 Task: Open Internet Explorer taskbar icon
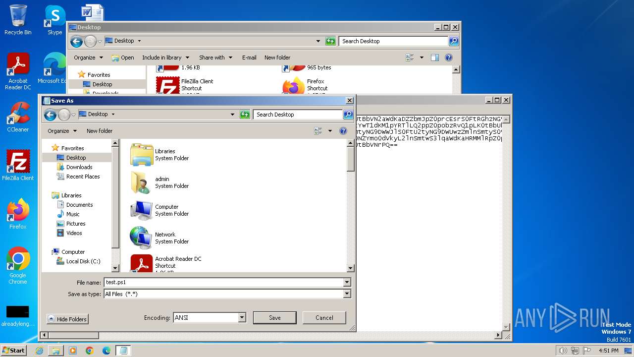click(x=39, y=351)
